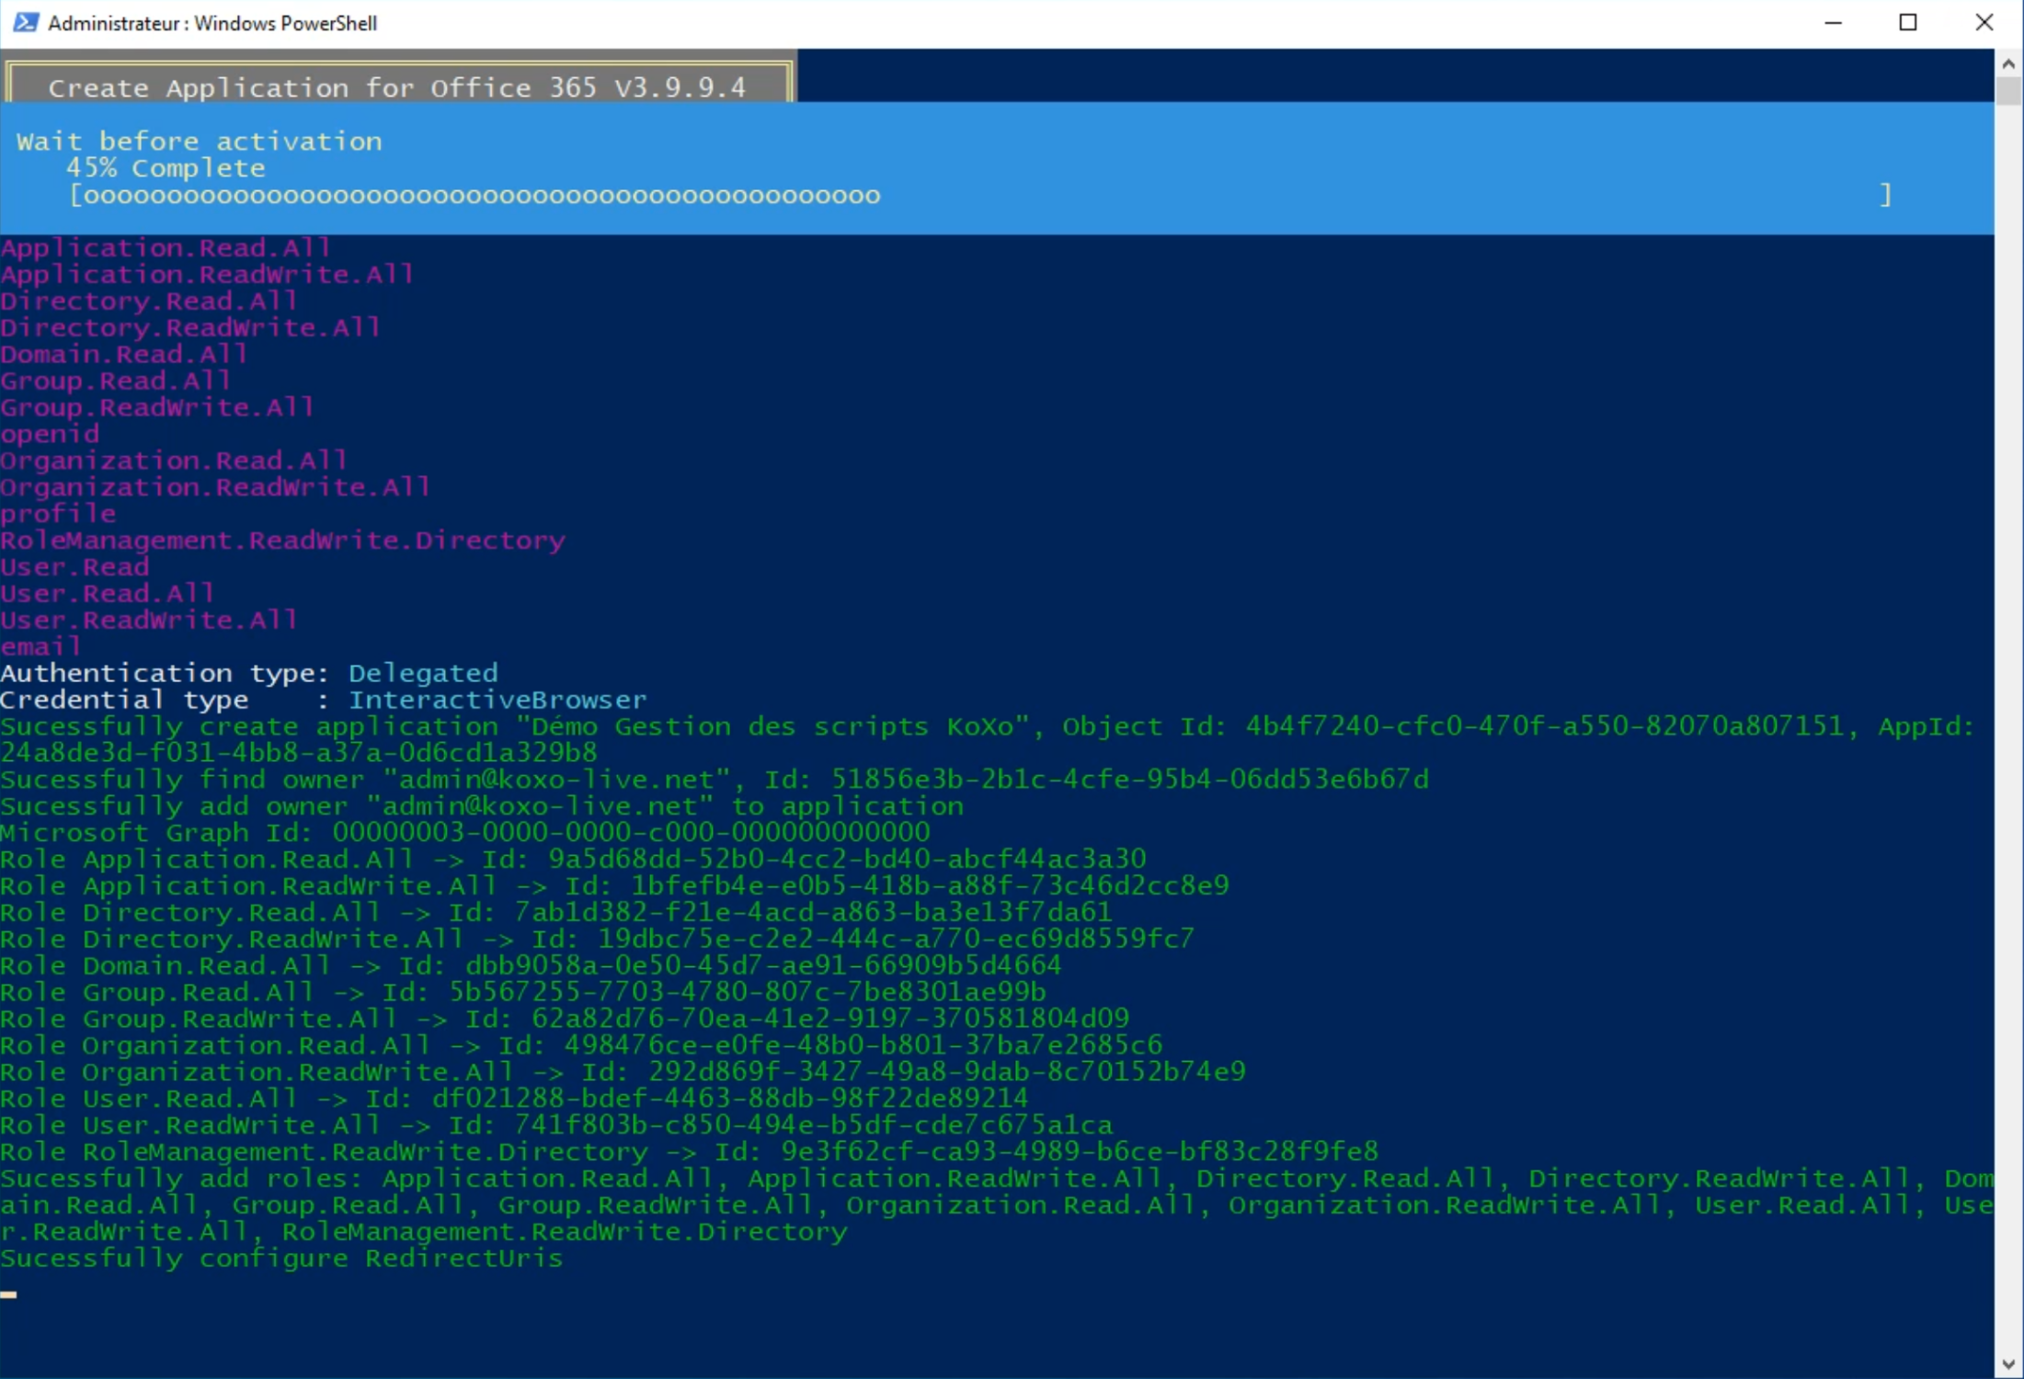Click the 'Role RoleManagement.ReadWrite.Directory -> Id' line
Image resolution: width=2024 pixels, height=1379 pixels.
[690, 1153]
